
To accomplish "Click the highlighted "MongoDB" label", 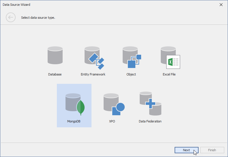I will pos(74,121).
